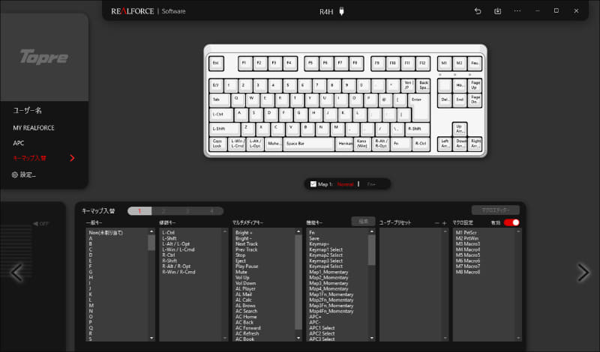Click the minus icon to remove user preset

436,223
